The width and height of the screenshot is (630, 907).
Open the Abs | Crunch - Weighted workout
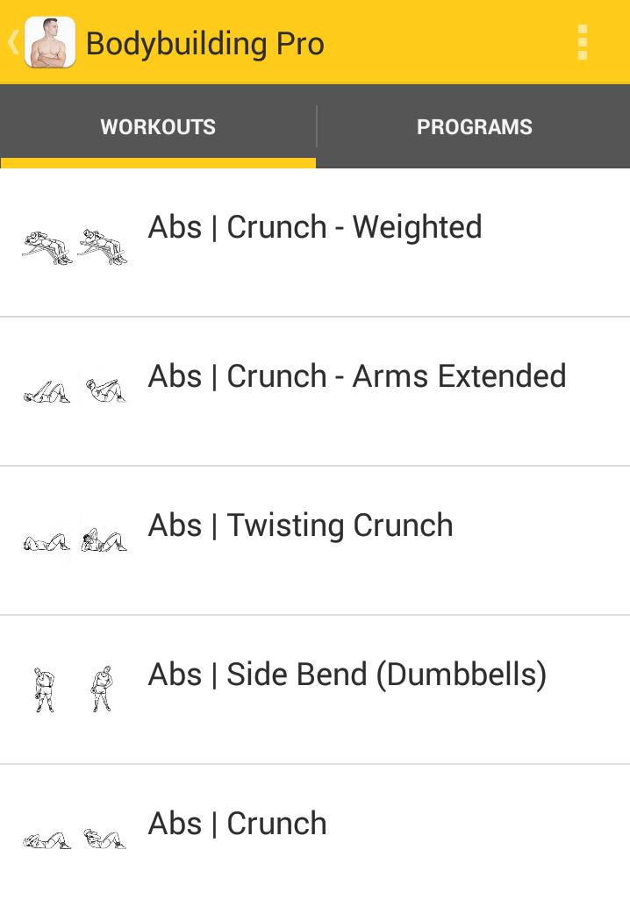[315, 226]
